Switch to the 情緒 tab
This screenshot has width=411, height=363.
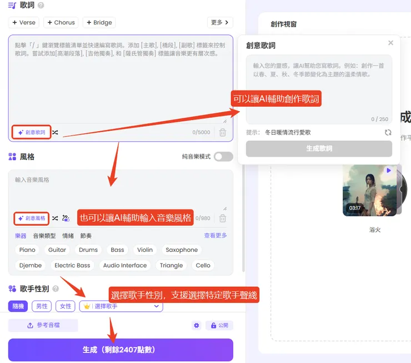pos(68,236)
